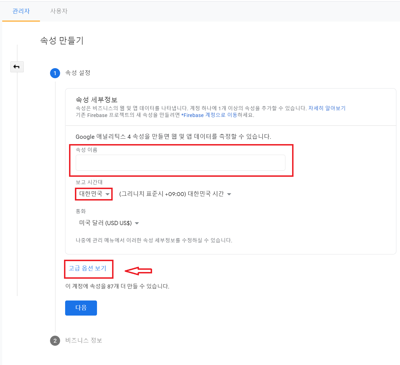
Task: Select the 속성 설정 step title
Action: pyautogui.click(x=78, y=73)
